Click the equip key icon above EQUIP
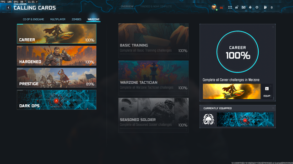 (267, 89)
